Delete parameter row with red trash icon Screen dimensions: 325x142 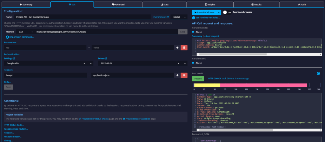tap(184, 48)
